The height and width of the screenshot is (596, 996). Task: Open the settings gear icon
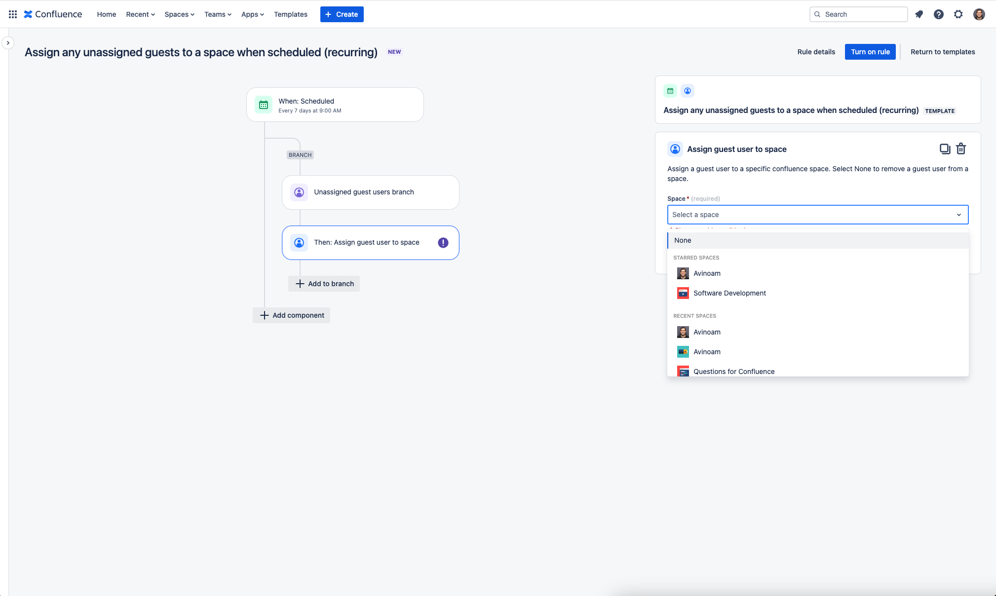click(958, 14)
